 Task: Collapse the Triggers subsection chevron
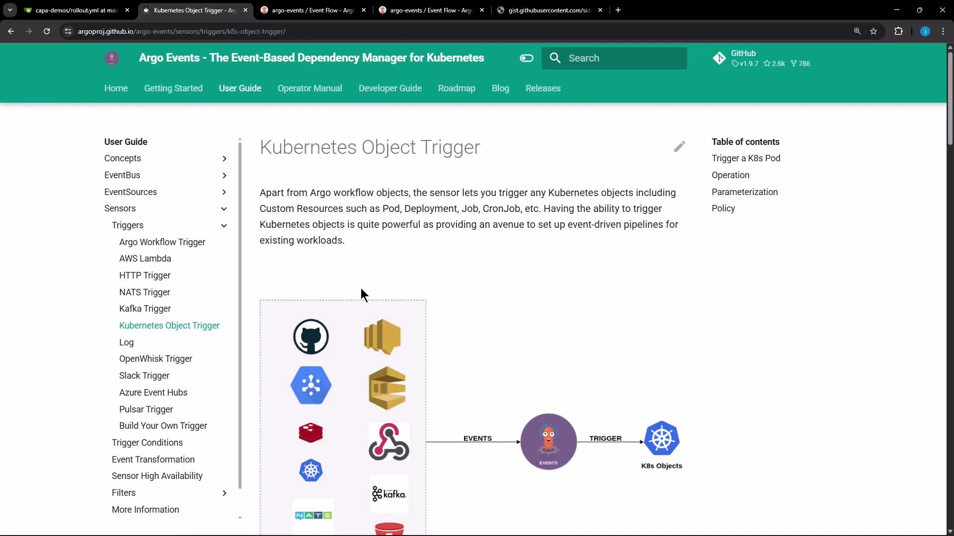click(224, 226)
